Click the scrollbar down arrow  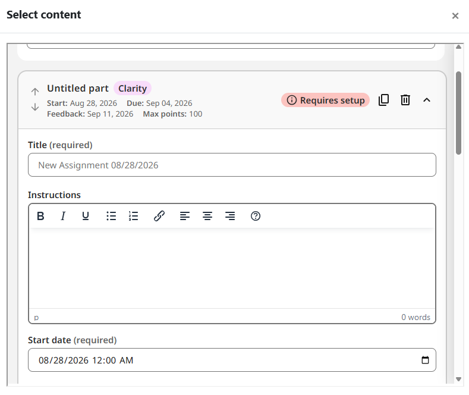point(458,379)
